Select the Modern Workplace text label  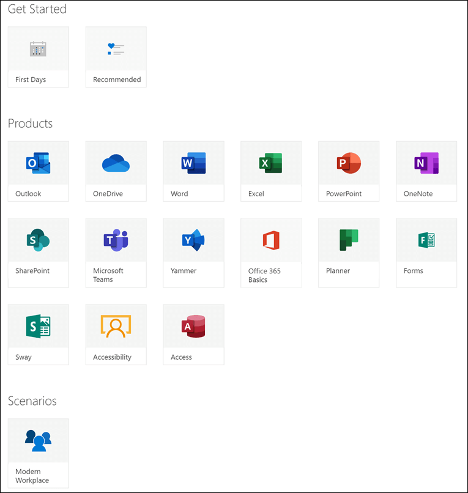click(x=32, y=476)
